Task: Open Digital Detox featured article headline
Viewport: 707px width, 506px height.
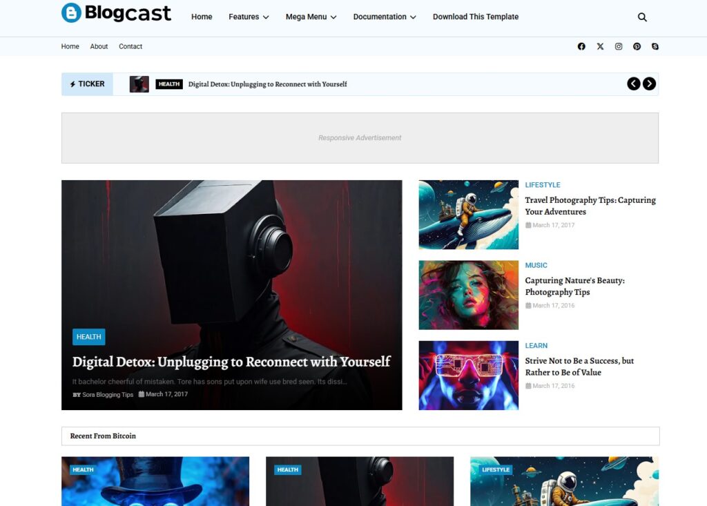Action: [231, 362]
